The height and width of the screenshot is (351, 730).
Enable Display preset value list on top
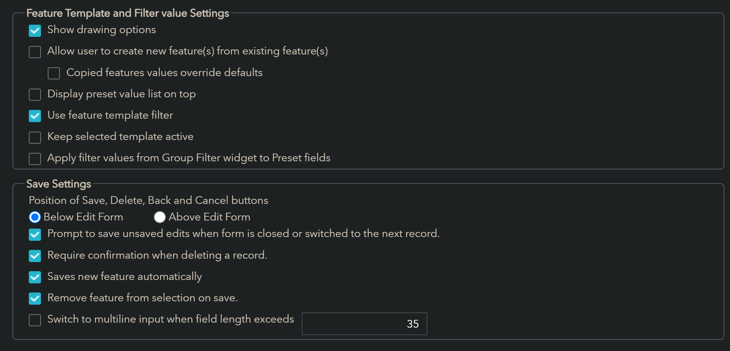(35, 95)
